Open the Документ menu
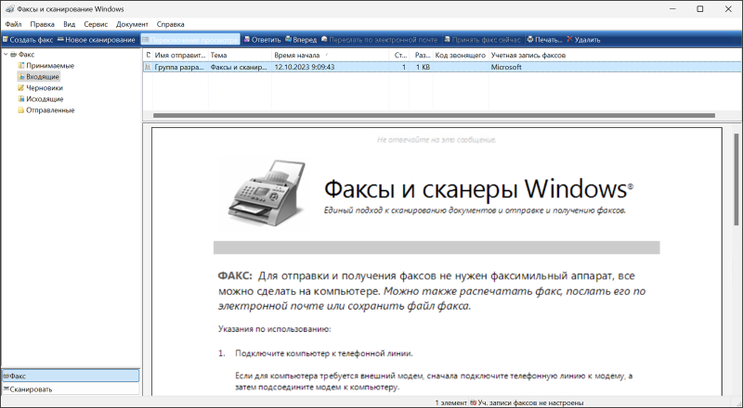Viewport: 743px width, 408px height. pos(132,23)
